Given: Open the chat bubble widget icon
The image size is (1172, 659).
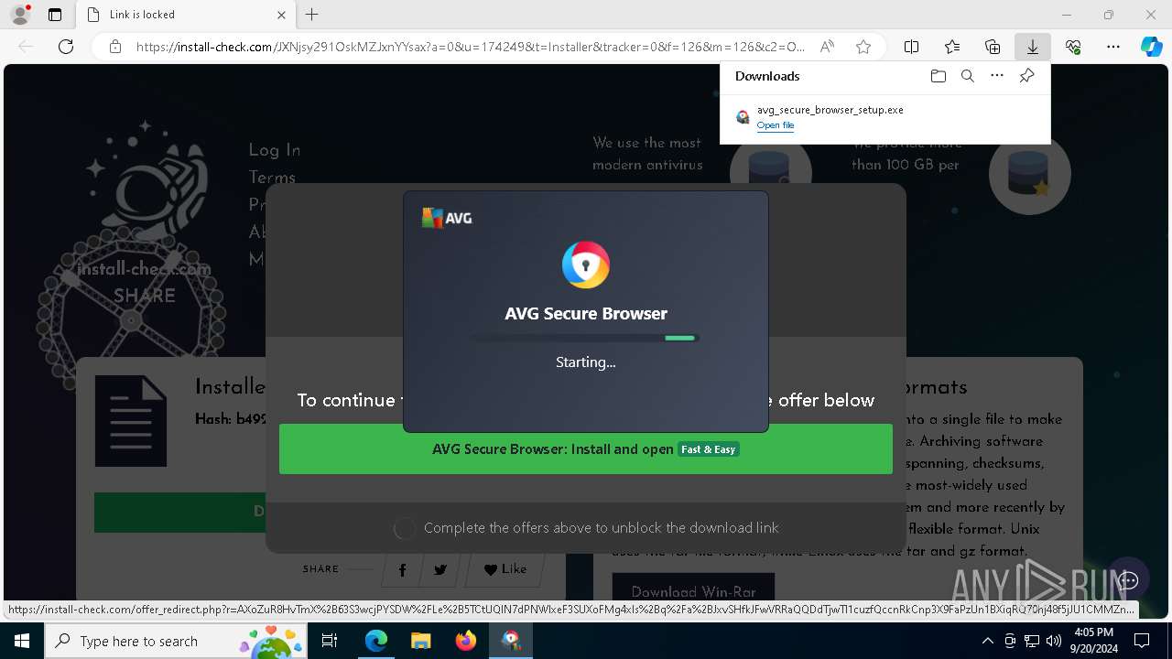Looking at the screenshot, I should click(x=1128, y=580).
